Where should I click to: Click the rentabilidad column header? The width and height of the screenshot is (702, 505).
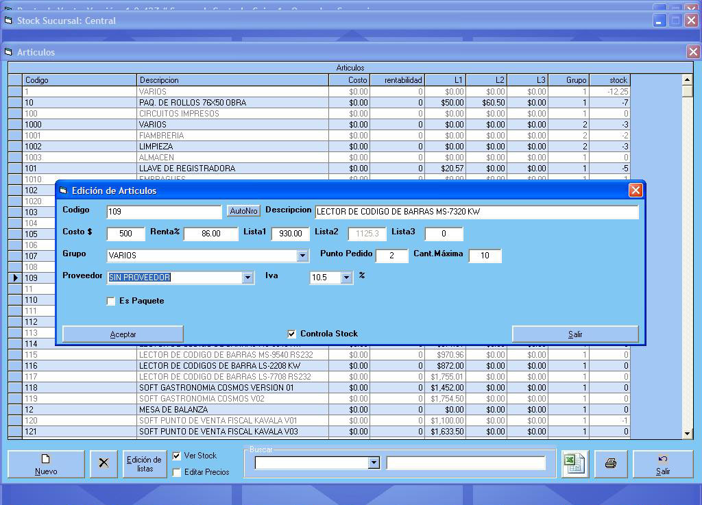coord(398,80)
